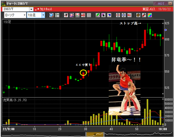The width and height of the screenshot is (174, 137).
Task: Activate the arrow pointer selection tool
Action: click(x=103, y=15)
